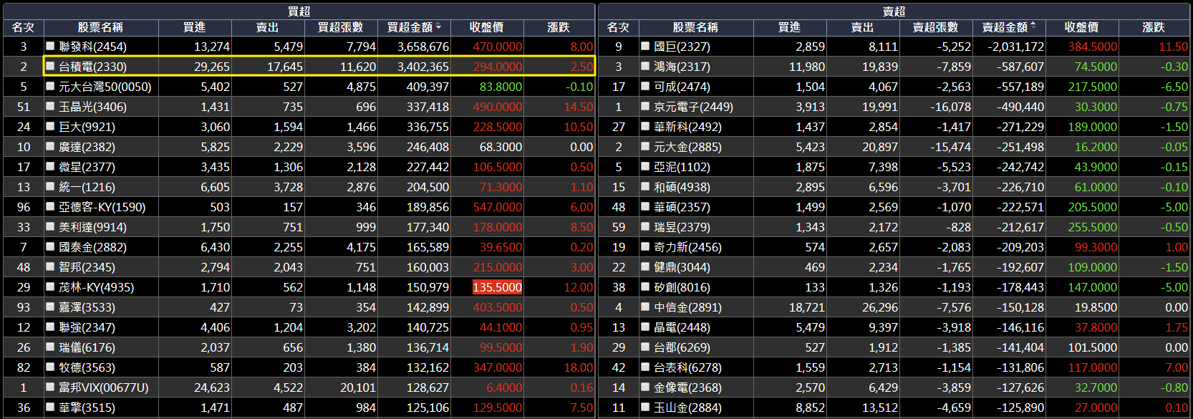Tick the checkbox for 微星(2377)

coord(50,166)
